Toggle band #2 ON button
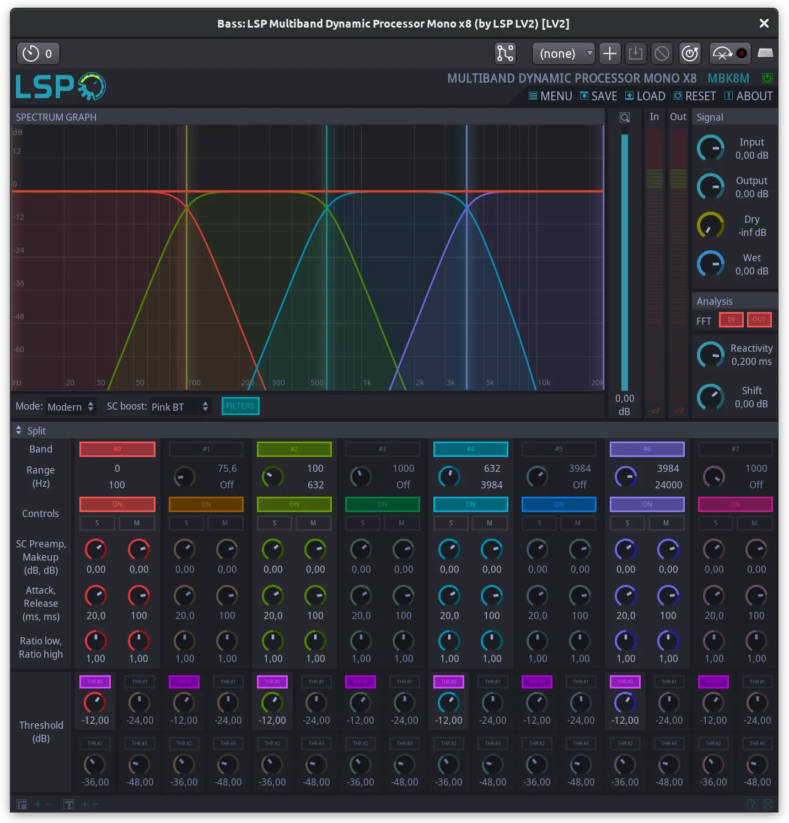789x823 pixels. [x=294, y=504]
